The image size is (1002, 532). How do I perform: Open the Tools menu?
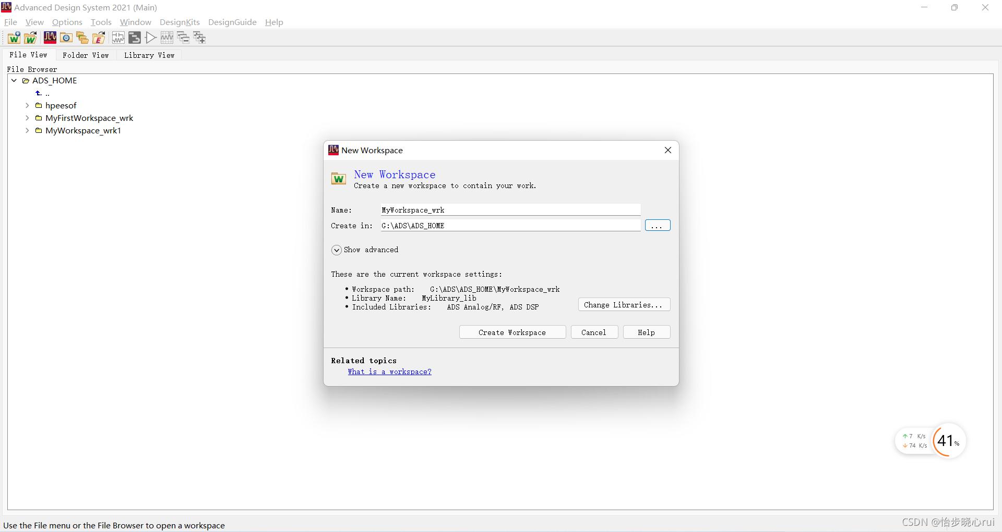(101, 22)
